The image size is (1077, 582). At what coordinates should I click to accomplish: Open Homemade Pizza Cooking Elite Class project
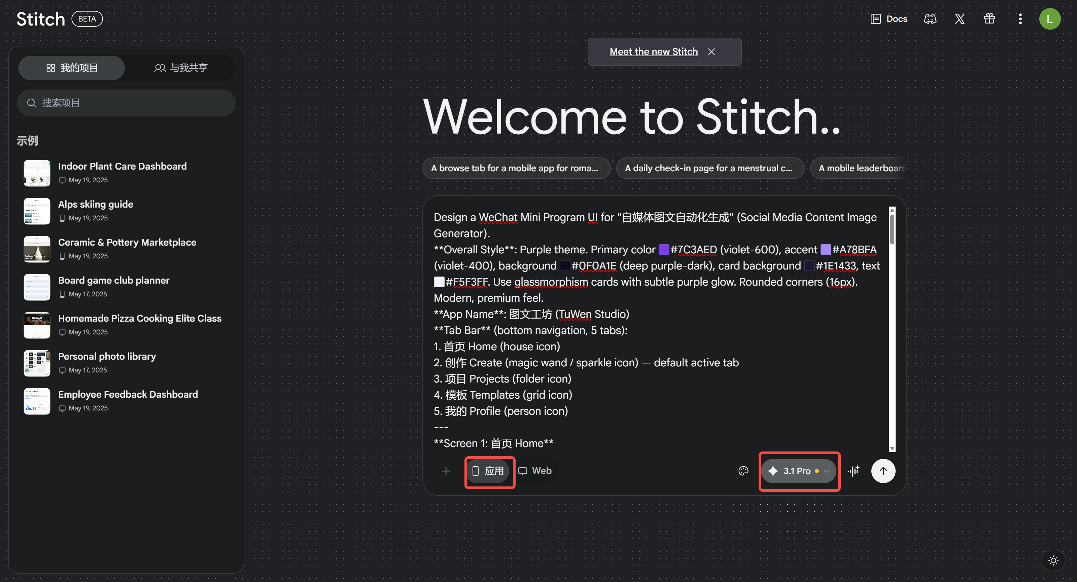pyautogui.click(x=126, y=325)
